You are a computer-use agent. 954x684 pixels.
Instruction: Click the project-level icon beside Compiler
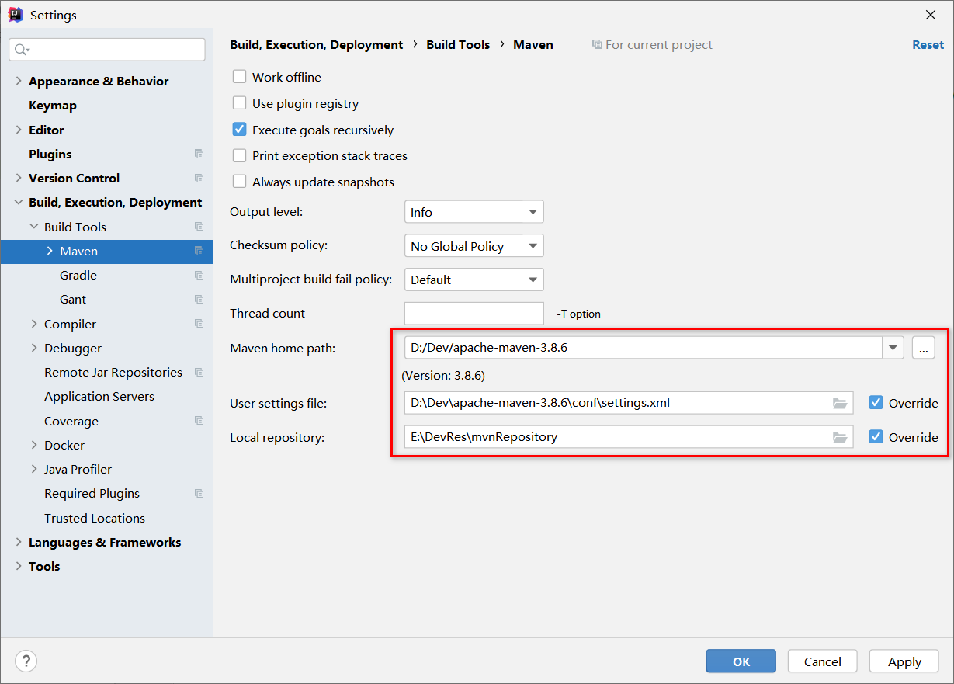(x=199, y=324)
